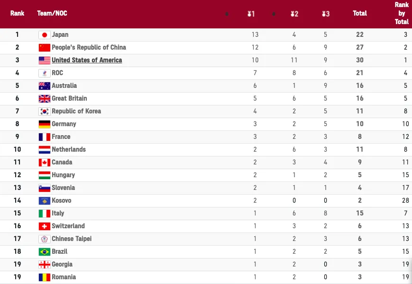Screen dimensions: 412x284
Task: Open the United States of America link
Action: point(87,60)
